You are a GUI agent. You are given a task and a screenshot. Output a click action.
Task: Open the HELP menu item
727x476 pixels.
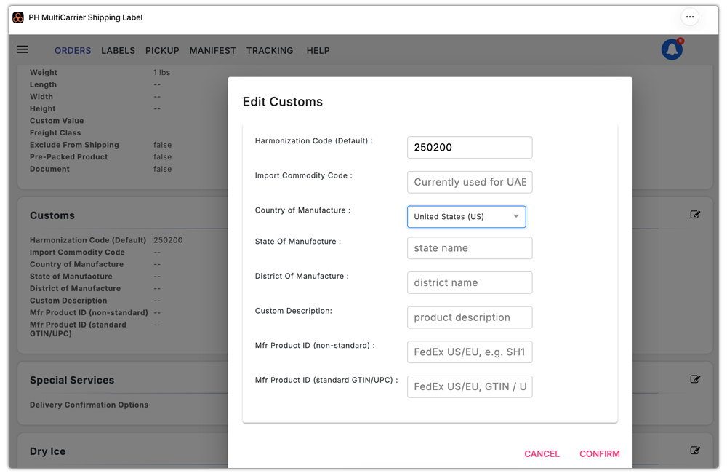point(318,51)
